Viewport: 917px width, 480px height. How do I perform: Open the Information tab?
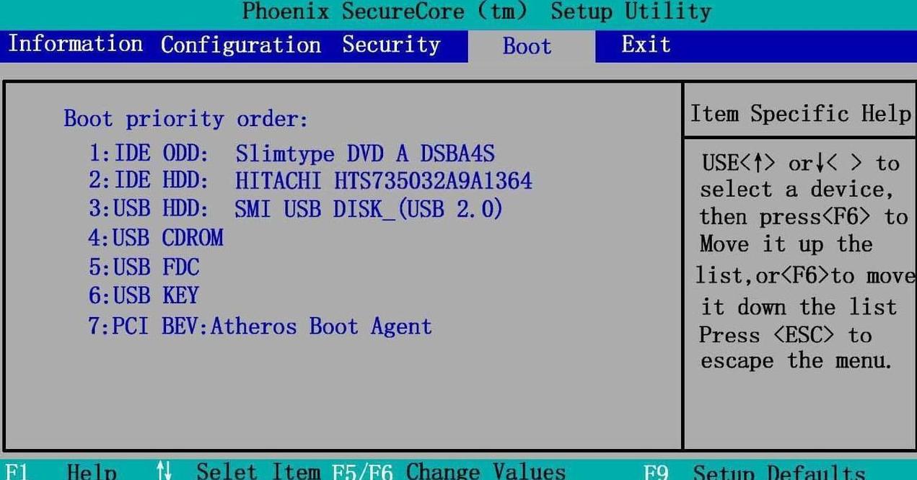[x=76, y=44]
